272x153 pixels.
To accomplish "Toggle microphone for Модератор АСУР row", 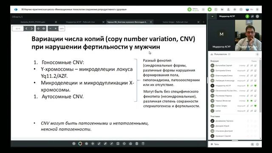I will point(248,85).
